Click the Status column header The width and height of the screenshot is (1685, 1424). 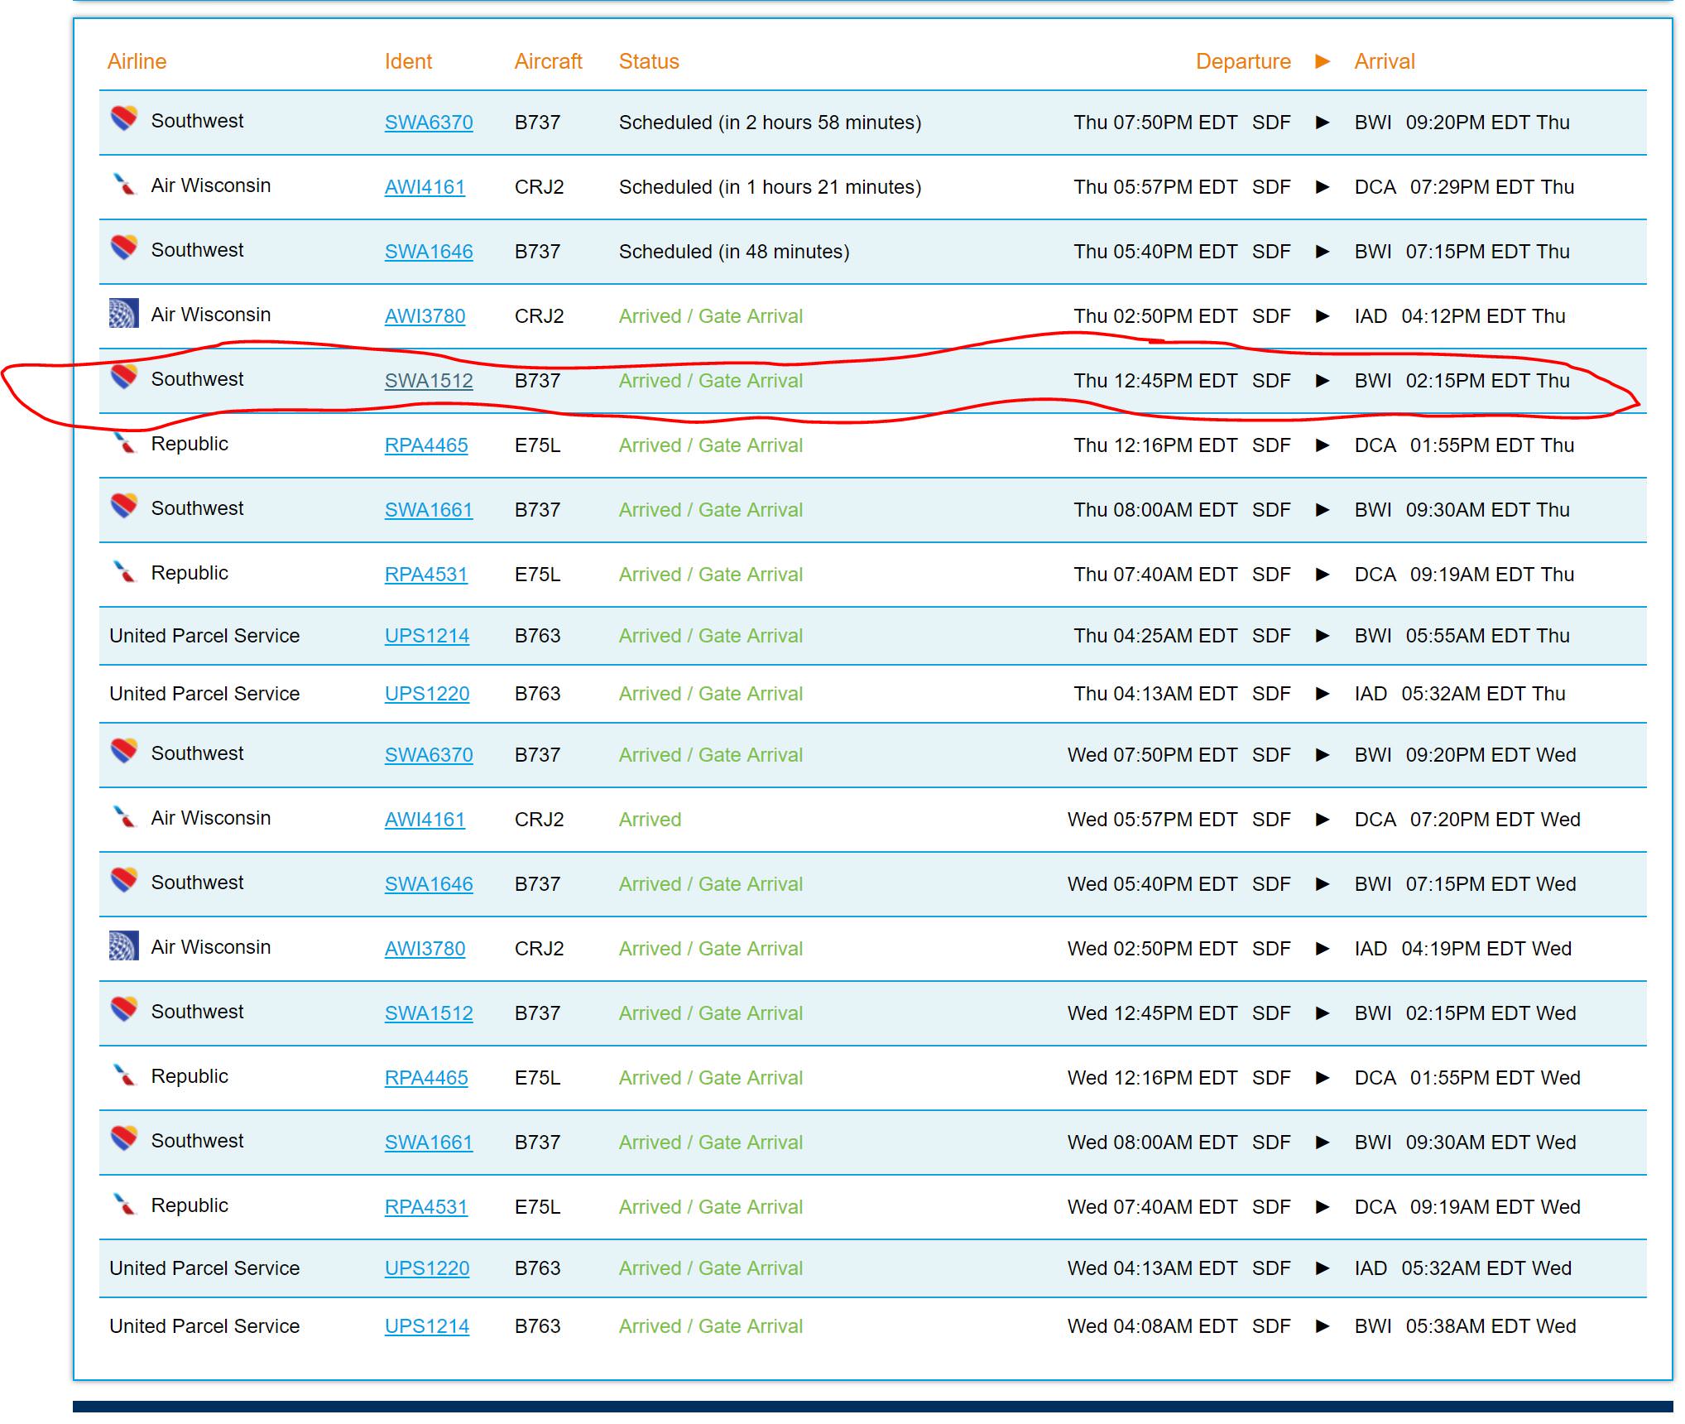[x=649, y=61]
